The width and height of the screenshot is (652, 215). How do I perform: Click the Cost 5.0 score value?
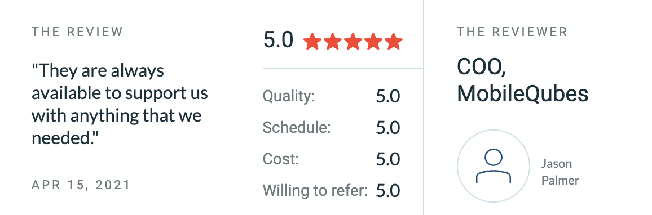388,159
